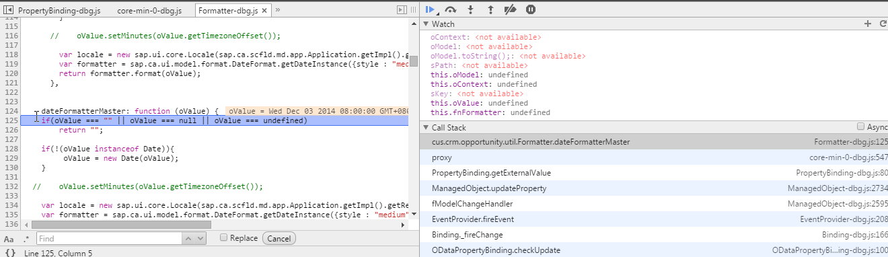The width and height of the screenshot is (888, 257).
Task: Select dateFormatterMaster call stack frame
Action: tap(654, 142)
